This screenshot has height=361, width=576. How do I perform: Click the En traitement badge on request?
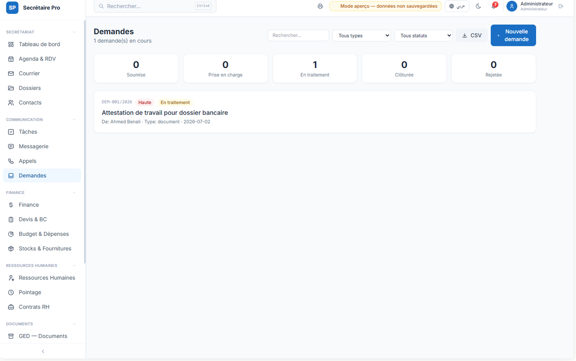[x=175, y=102]
